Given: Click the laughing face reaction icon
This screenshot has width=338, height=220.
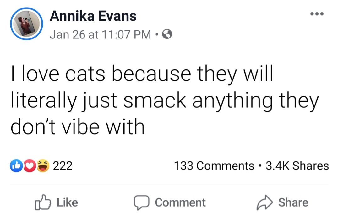Looking at the screenshot, I should pyautogui.click(x=43, y=166).
